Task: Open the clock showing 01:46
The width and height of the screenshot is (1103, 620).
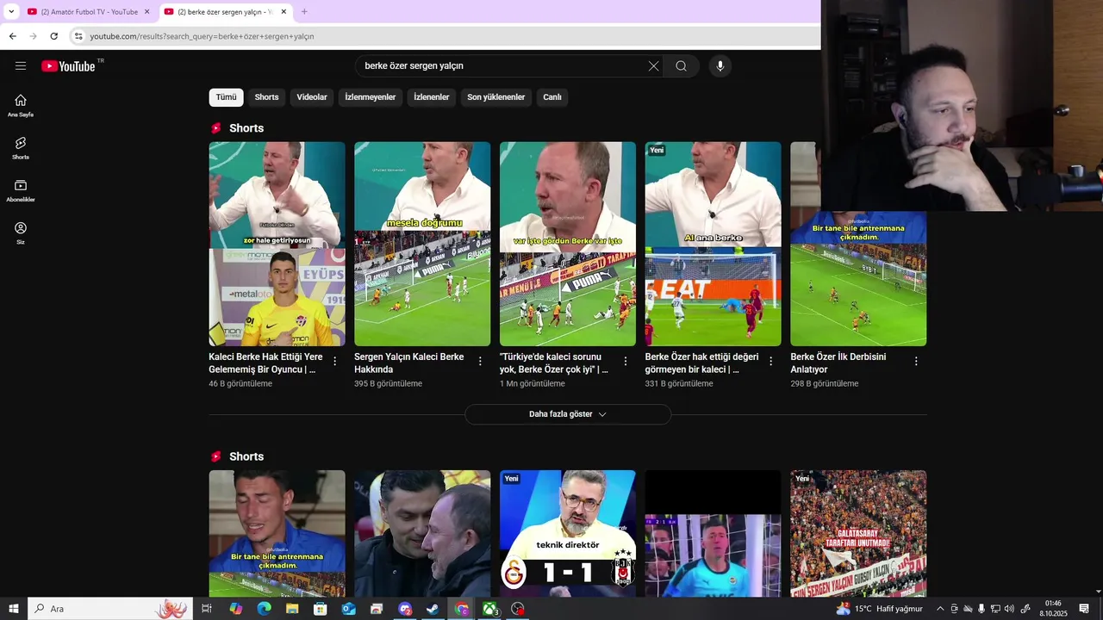Action: coord(1053,609)
